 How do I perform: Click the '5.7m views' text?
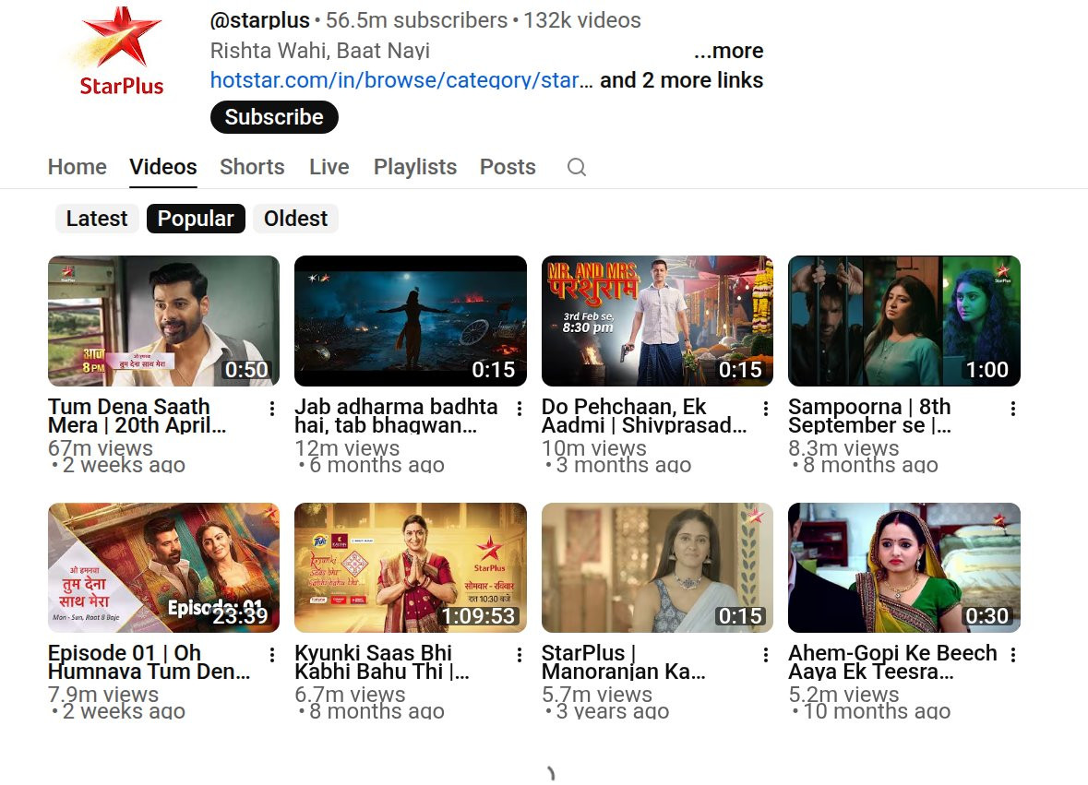tap(597, 695)
